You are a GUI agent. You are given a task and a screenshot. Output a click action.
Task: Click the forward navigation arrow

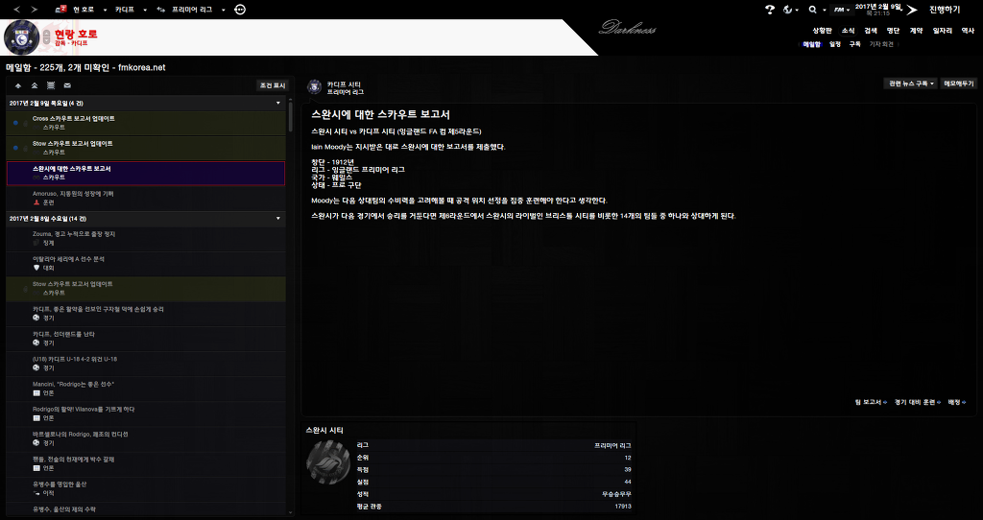point(35,9)
